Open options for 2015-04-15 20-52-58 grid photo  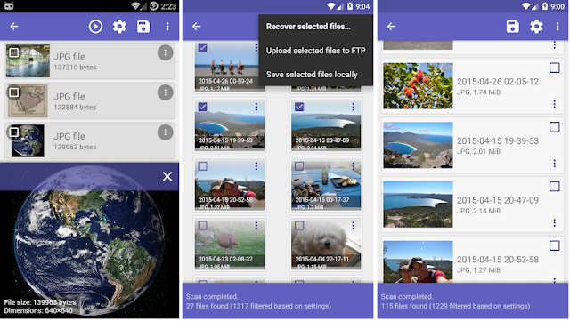(x=256, y=166)
